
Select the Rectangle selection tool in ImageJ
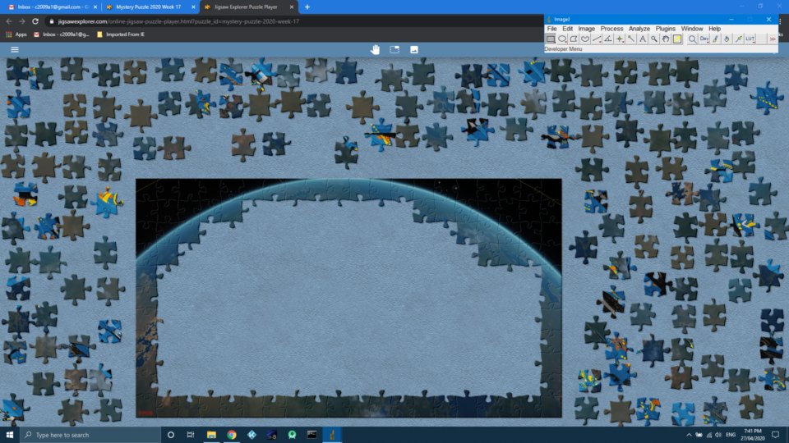coord(551,39)
